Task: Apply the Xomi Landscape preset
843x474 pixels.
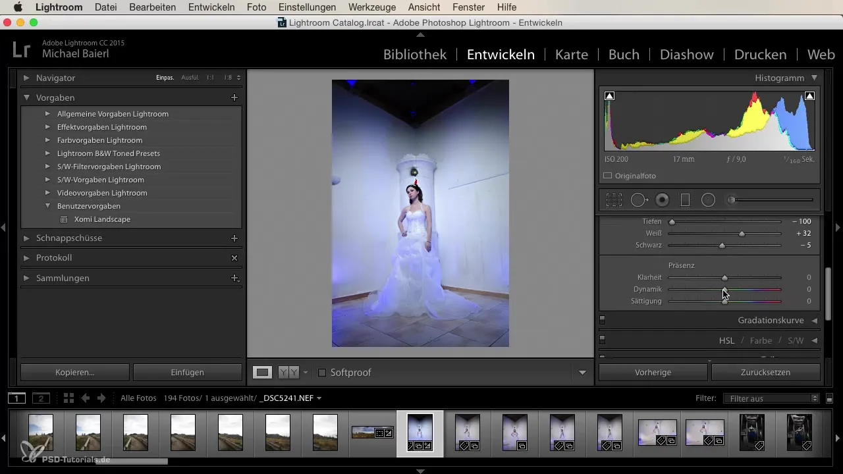Action: coord(102,219)
